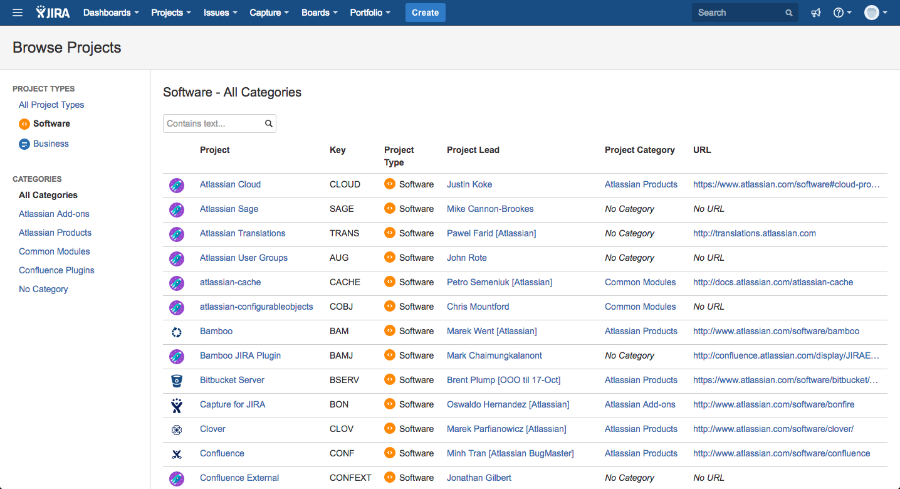Screen dimensions: 900x489
Task: Click the JIRA logo
Action: 53,13
